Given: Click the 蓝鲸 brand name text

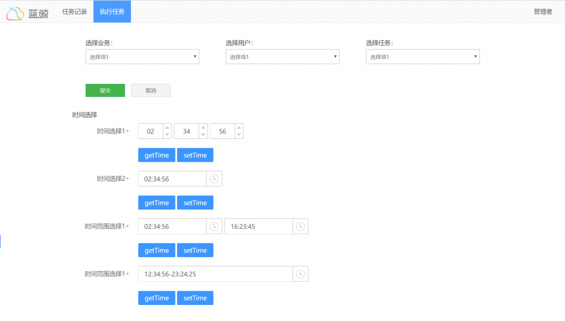Looking at the screenshot, I should tap(38, 14).
